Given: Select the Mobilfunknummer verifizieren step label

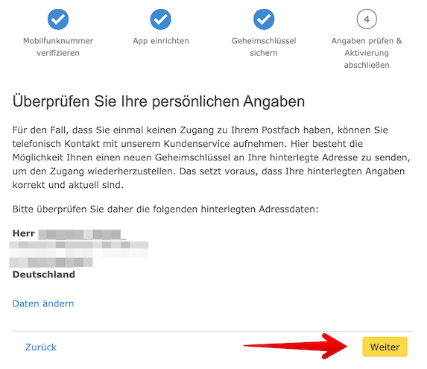Looking at the screenshot, I should [58, 47].
